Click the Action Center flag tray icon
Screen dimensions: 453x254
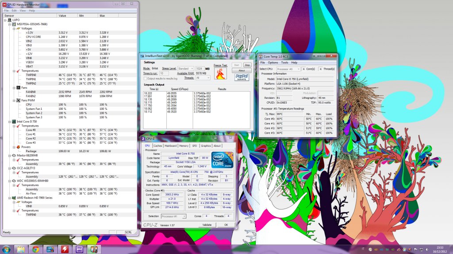(416, 250)
